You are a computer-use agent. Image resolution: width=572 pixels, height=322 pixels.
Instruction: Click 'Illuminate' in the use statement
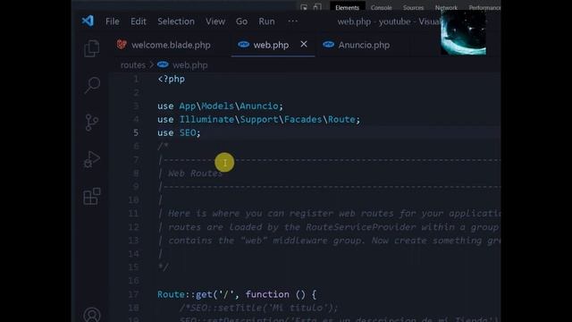tap(206, 119)
